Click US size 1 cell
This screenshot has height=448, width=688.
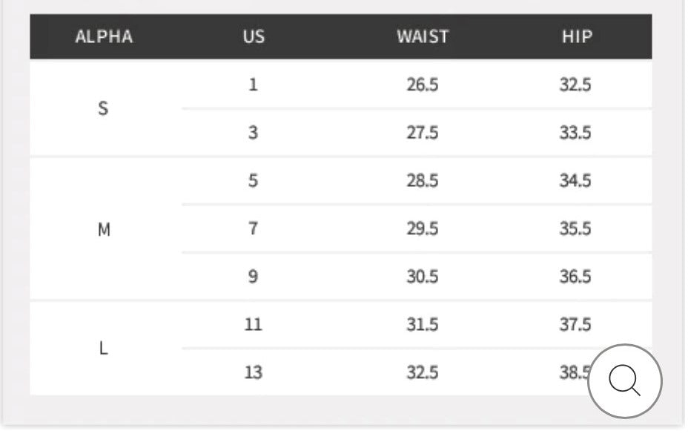click(x=254, y=85)
